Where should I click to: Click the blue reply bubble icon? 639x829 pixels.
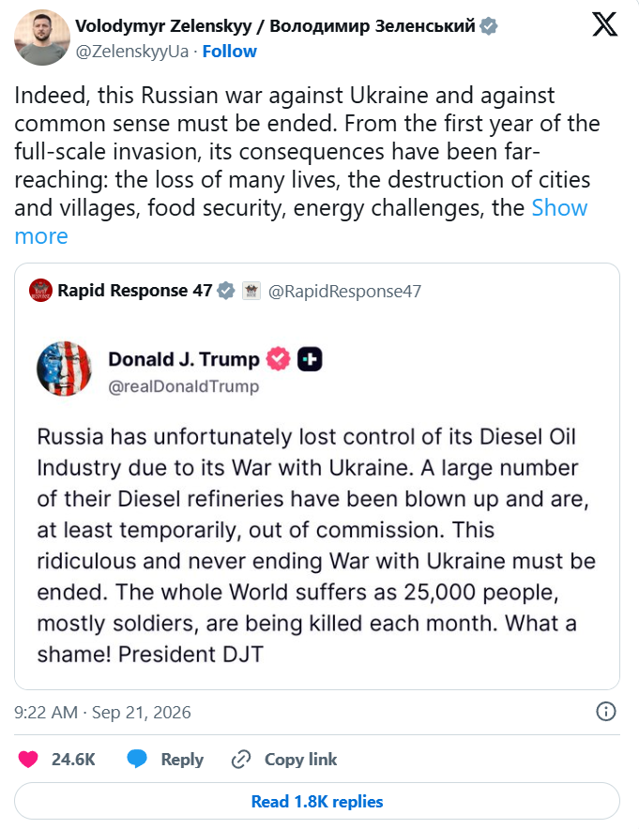click(137, 759)
